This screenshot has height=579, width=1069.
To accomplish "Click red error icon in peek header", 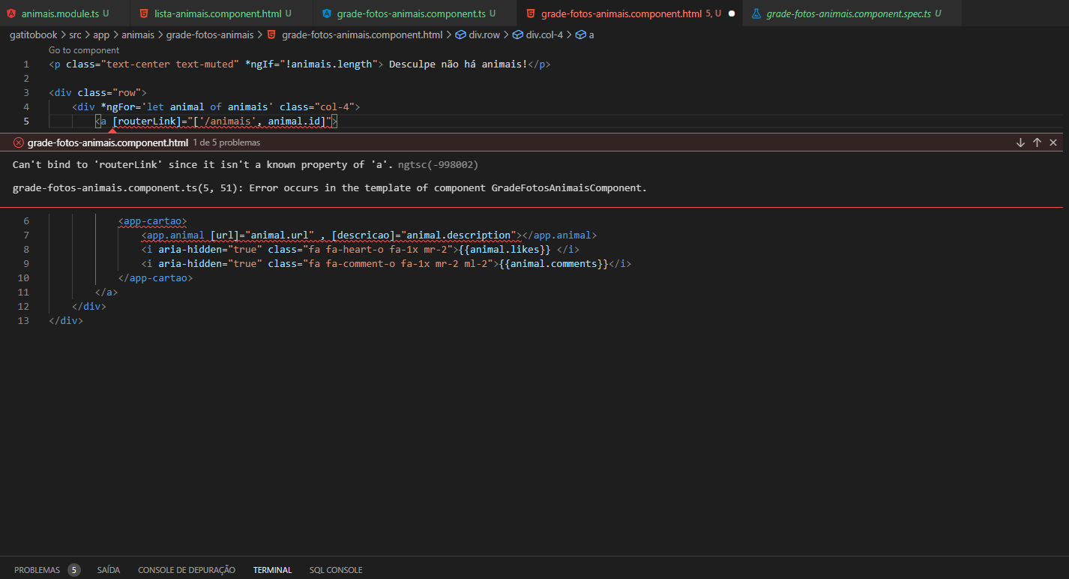I will (x=19, y=142).
